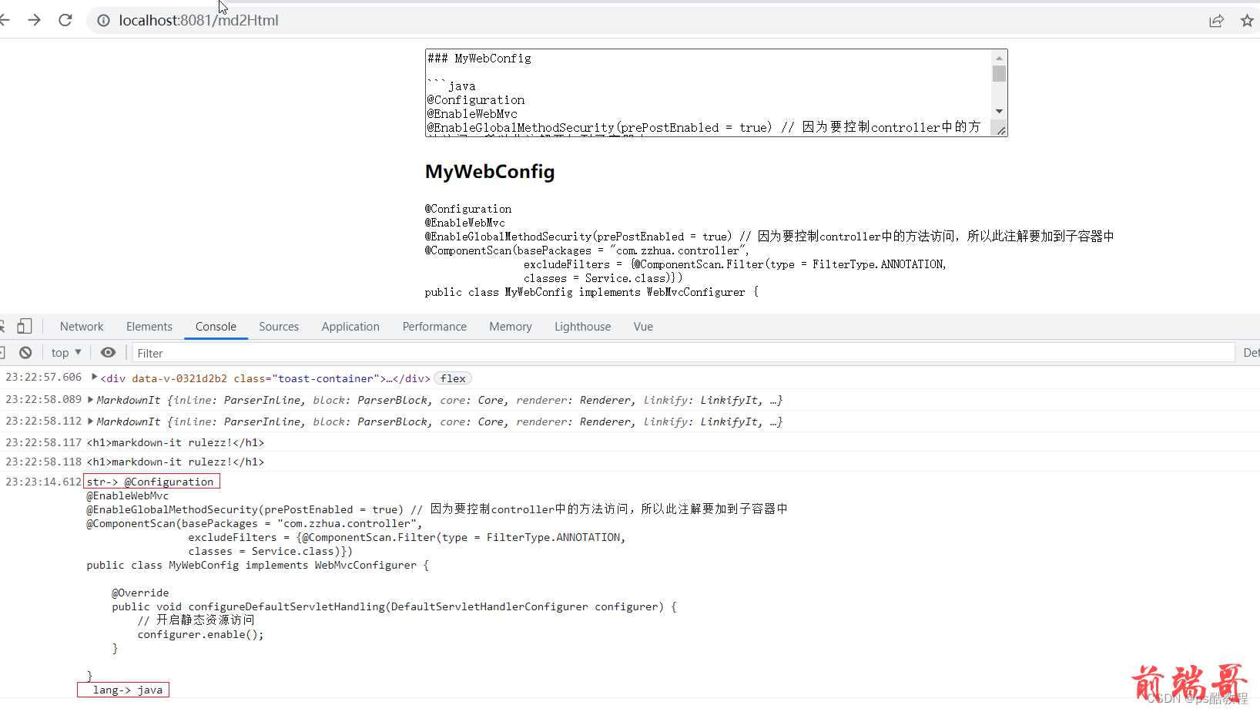Switch to the Memory tab

[511, 327]
